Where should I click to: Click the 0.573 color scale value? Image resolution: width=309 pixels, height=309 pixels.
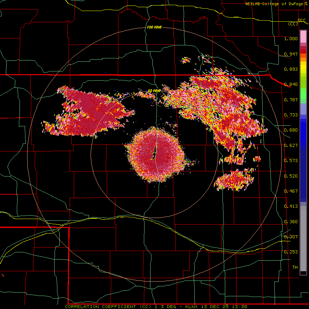coord(291,161)
